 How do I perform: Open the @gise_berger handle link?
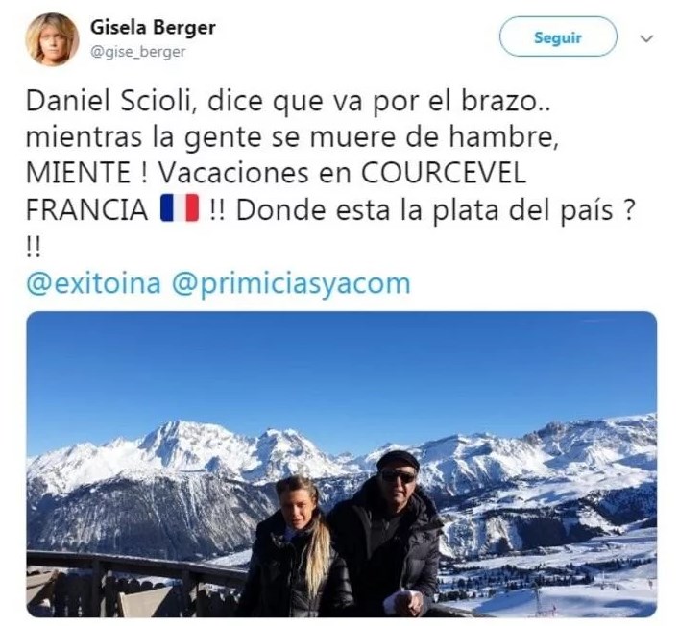137,52
